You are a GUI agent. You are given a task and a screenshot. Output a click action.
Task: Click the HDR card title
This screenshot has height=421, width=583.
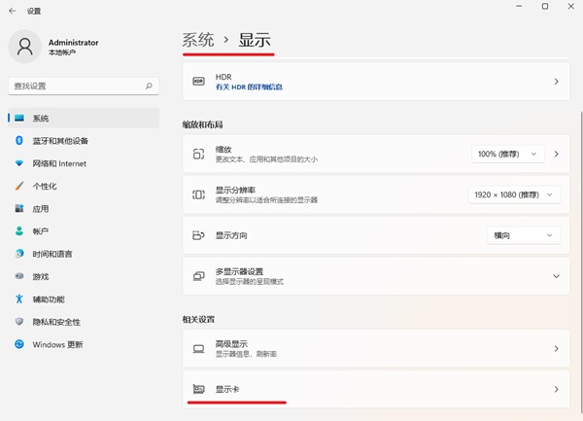tap(223, 77)
